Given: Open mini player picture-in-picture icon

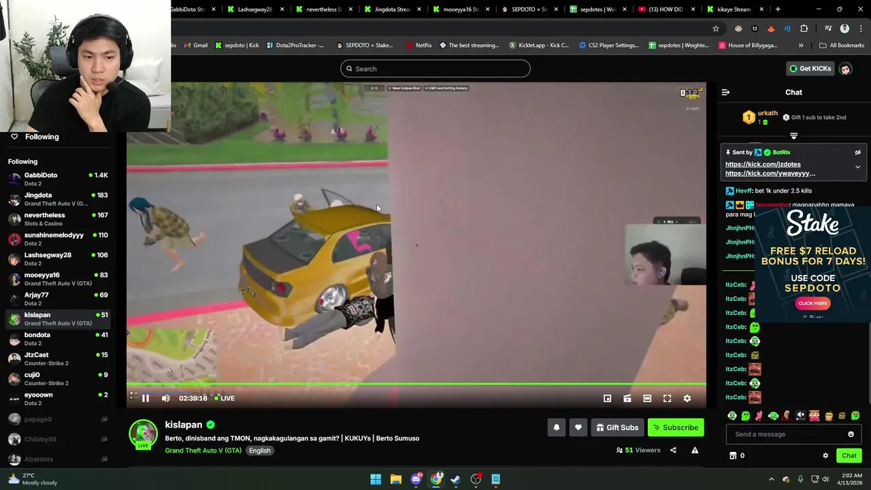Looking at the screenshot, I should (x=607, y=398).
